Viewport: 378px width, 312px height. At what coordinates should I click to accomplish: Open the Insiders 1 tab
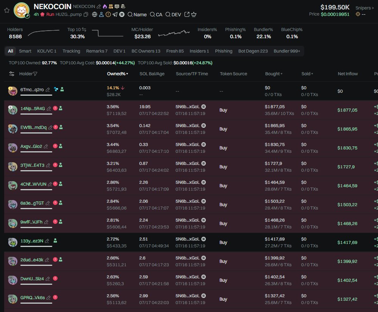click(199, 51)
